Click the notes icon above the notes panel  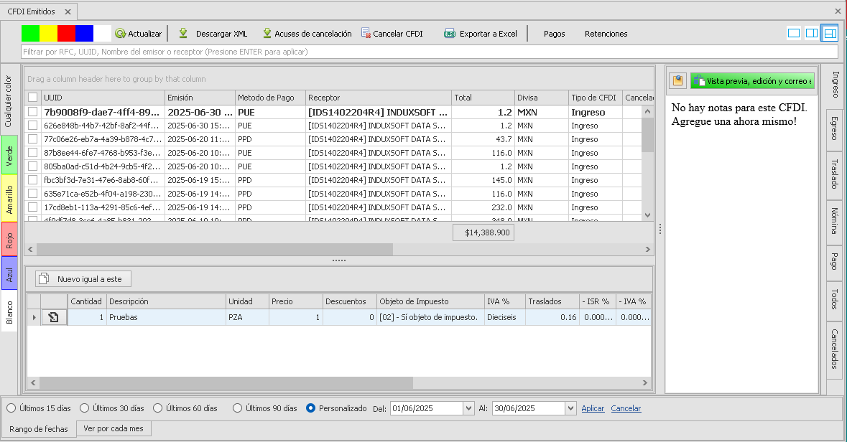[x=677, y=81]
